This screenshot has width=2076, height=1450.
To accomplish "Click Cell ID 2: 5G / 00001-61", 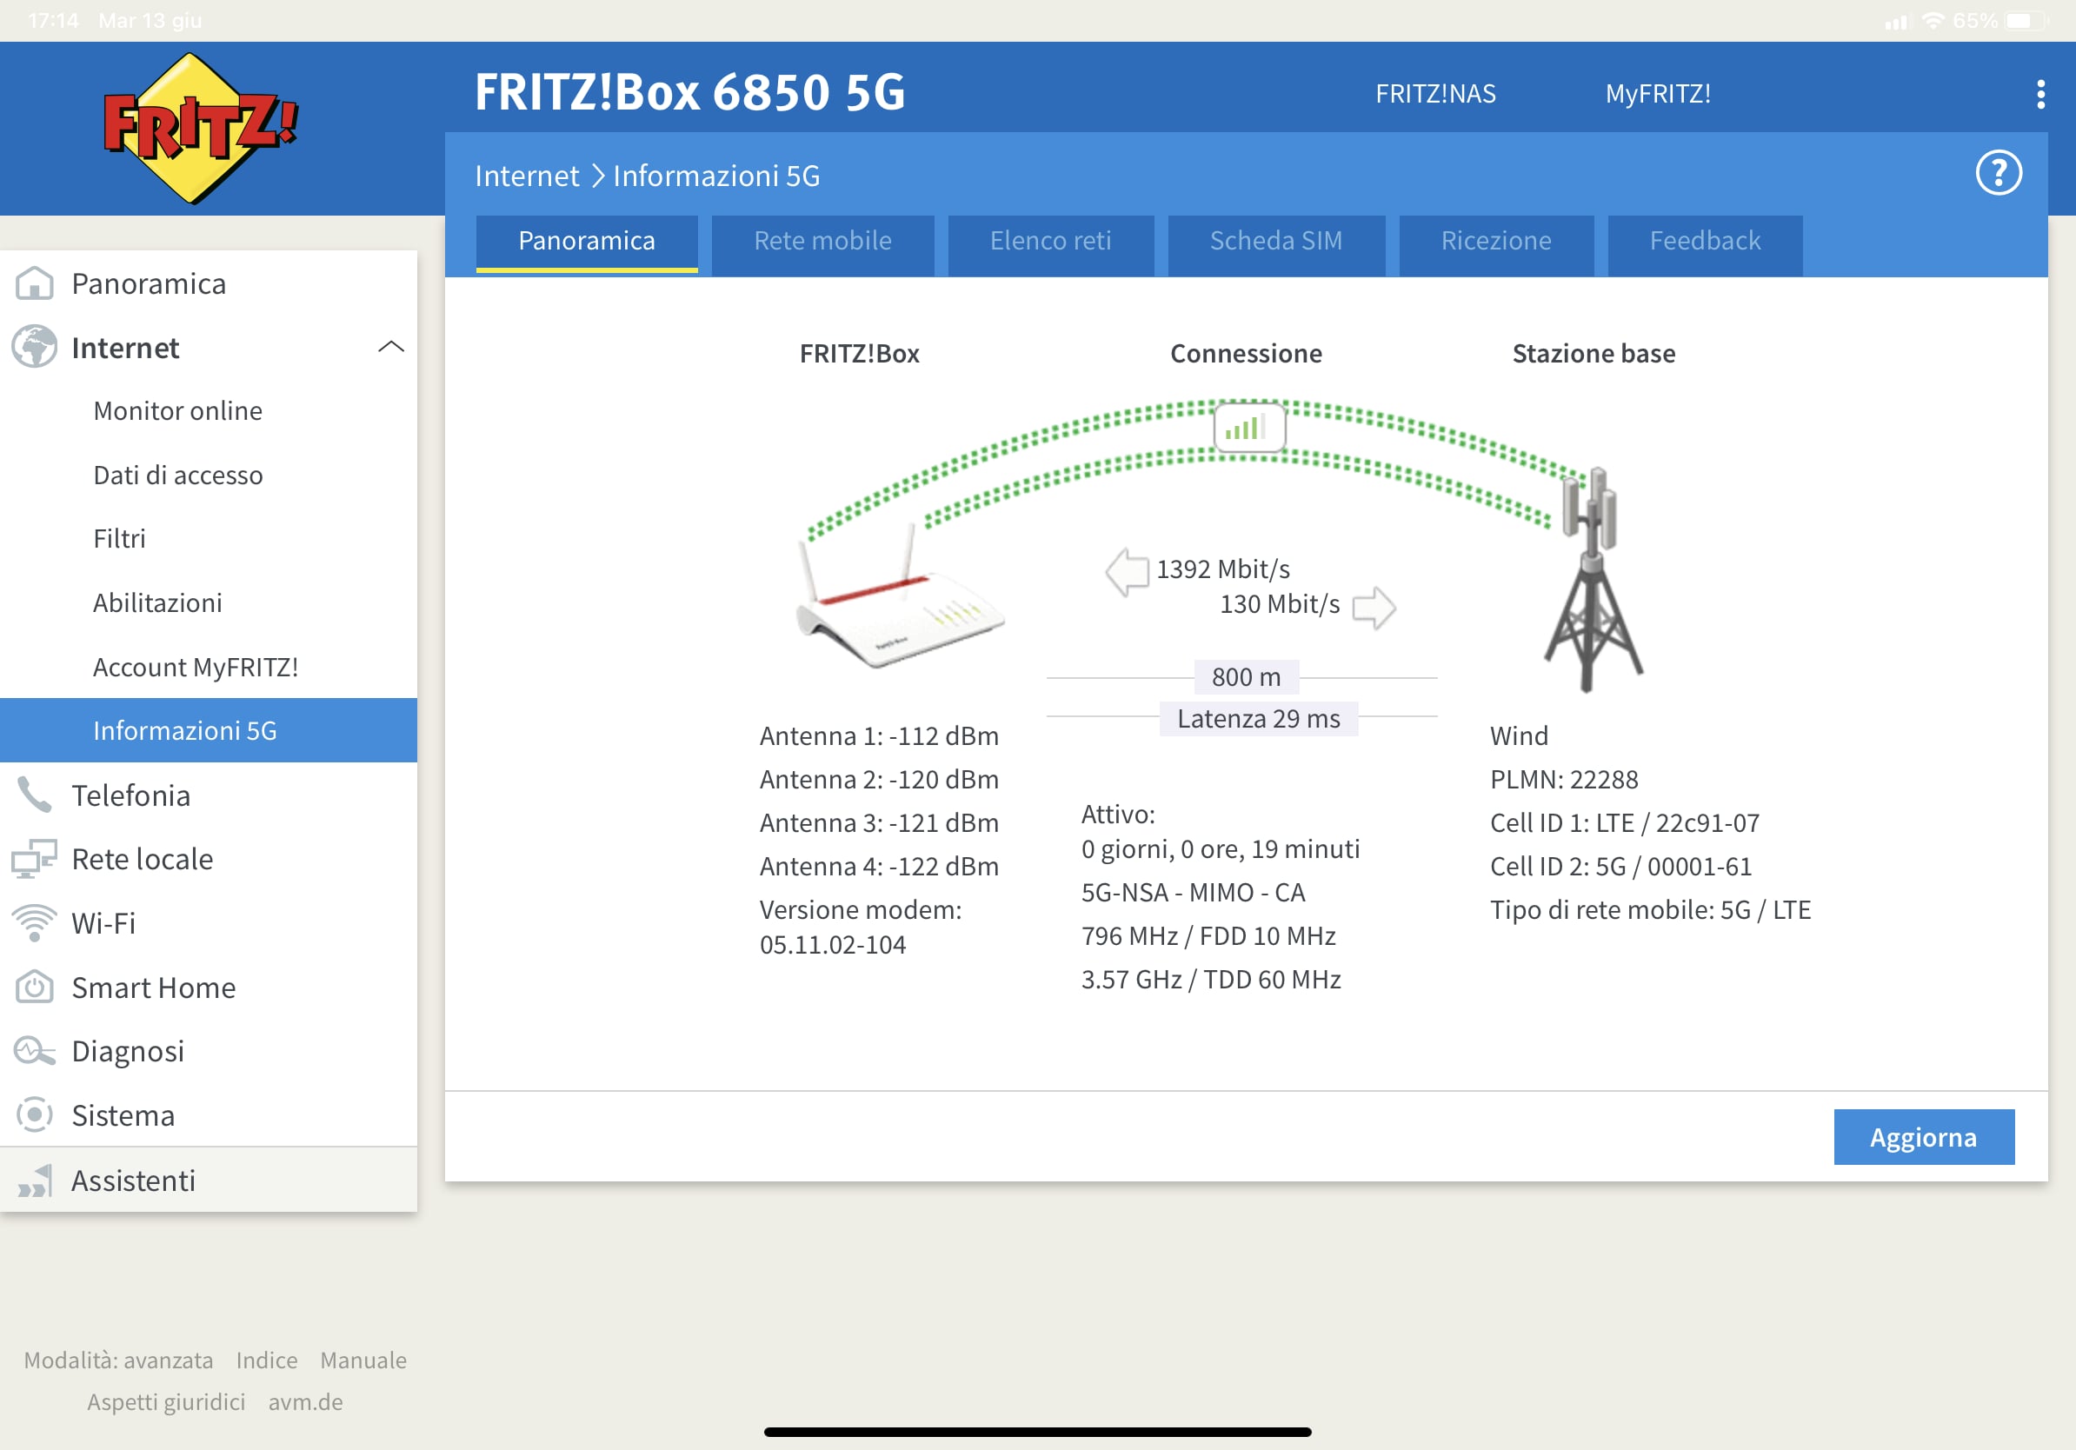I will pyautogui.click(x=1621, y=866).
